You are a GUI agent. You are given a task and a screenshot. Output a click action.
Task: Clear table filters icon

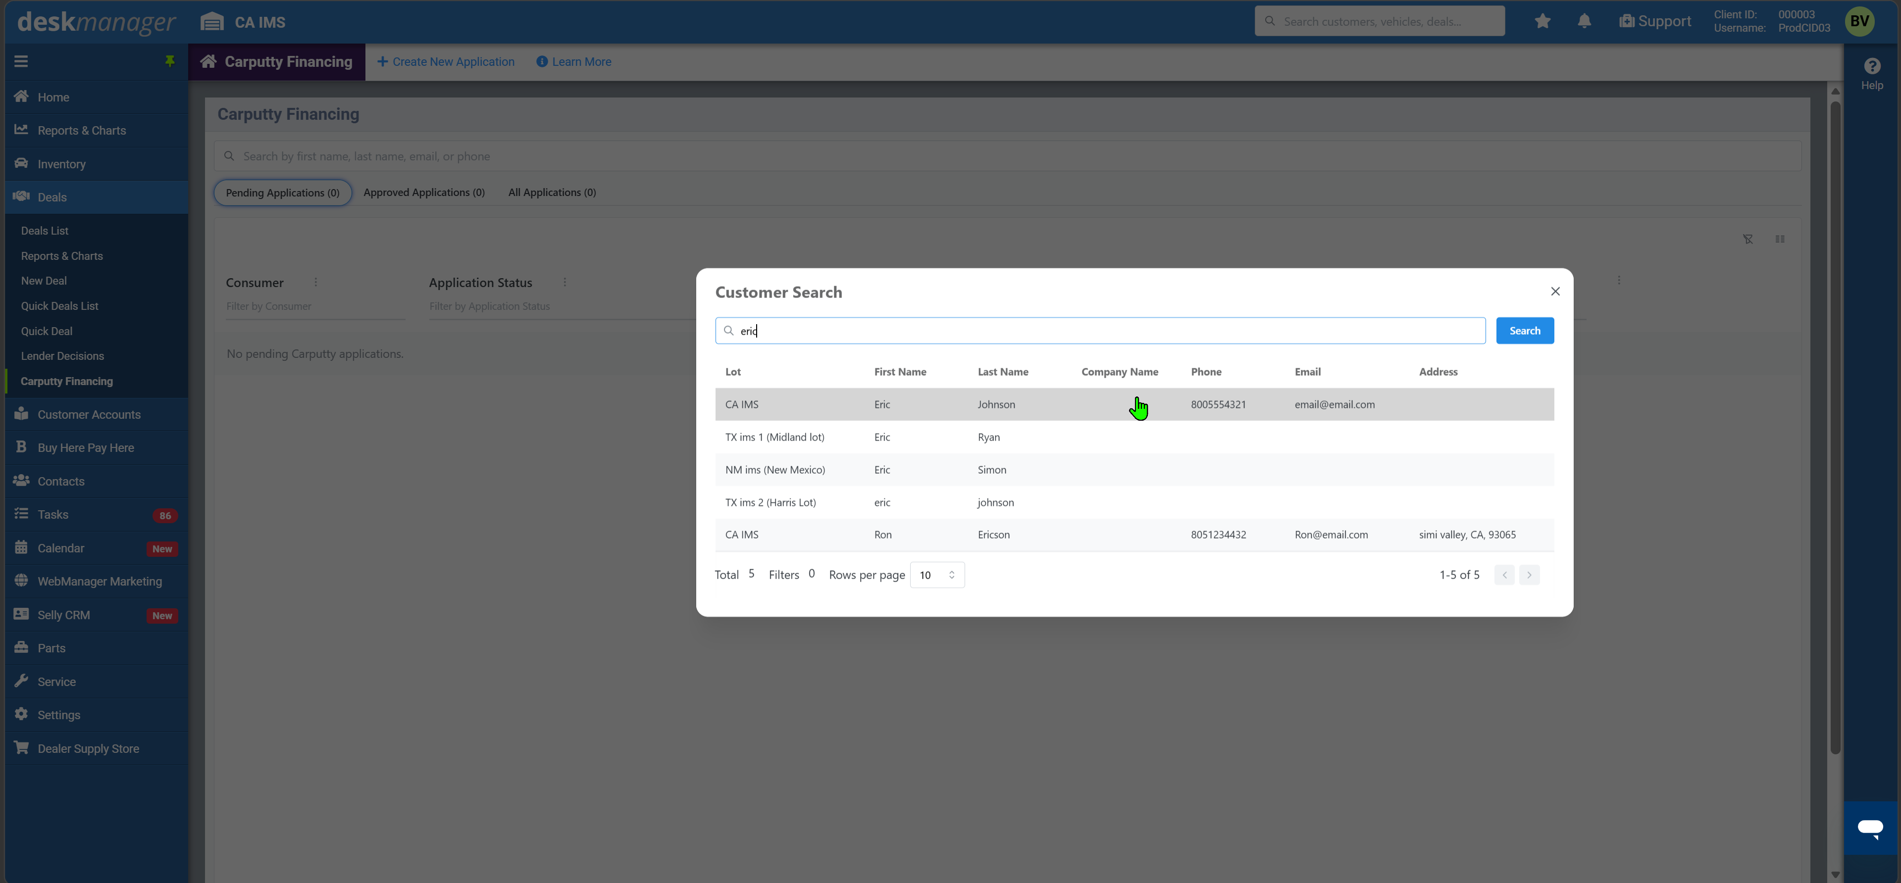pos(1747,239)
